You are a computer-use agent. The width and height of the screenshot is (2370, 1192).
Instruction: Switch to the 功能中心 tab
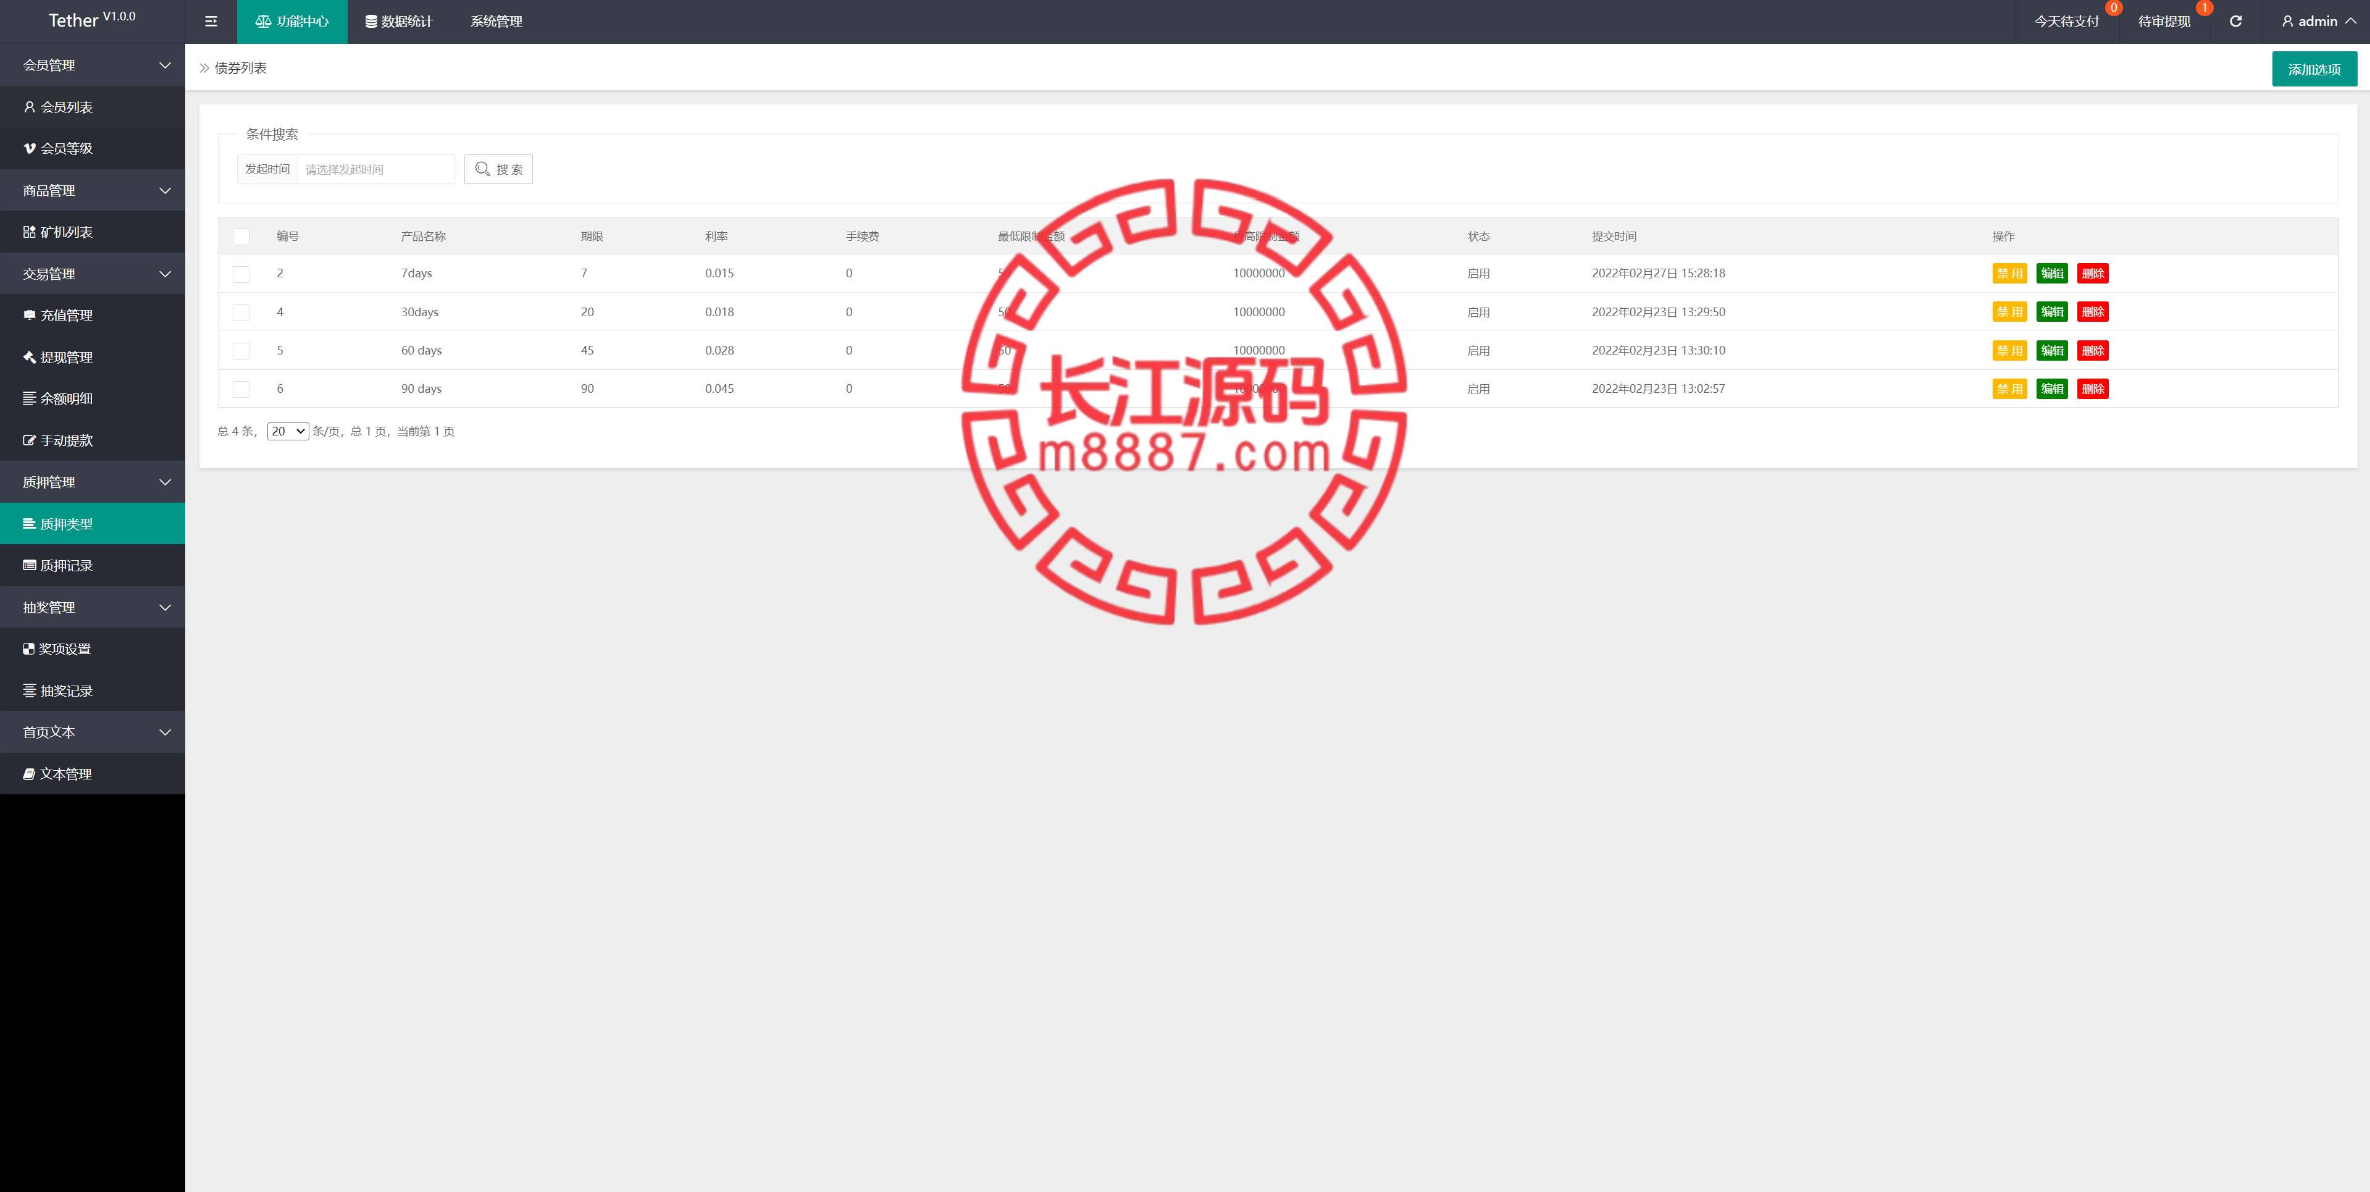[291, 21]
